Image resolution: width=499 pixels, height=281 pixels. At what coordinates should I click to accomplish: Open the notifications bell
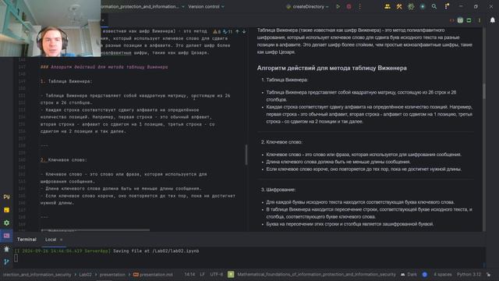pyautogui.click(x=492, y=20)
